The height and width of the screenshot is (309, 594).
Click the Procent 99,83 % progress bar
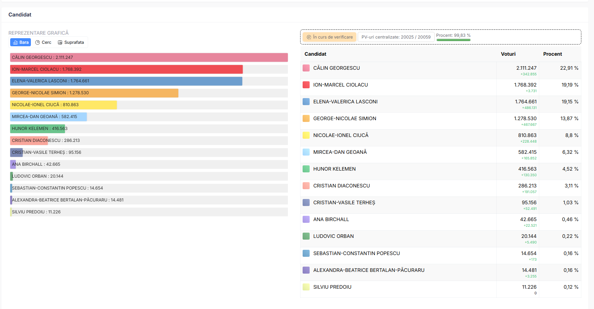coord(453,40)
